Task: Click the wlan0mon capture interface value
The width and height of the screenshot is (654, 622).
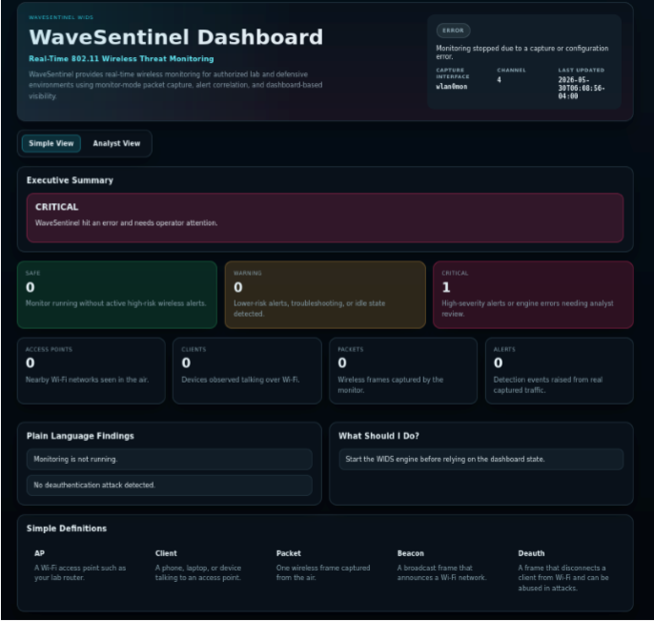Action: [x=451, y=87]
